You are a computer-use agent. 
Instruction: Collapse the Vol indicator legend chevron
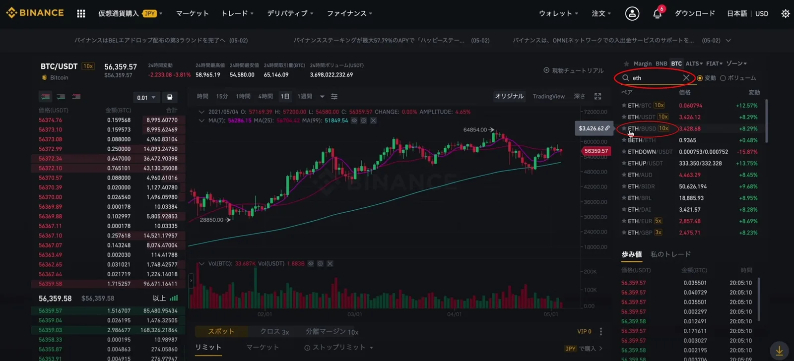[201, 263]
